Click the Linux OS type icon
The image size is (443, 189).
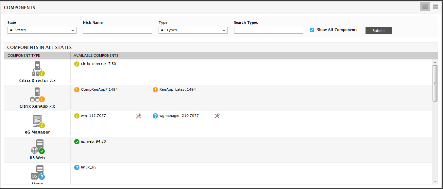pyautogui.click(x=38, y=173)
